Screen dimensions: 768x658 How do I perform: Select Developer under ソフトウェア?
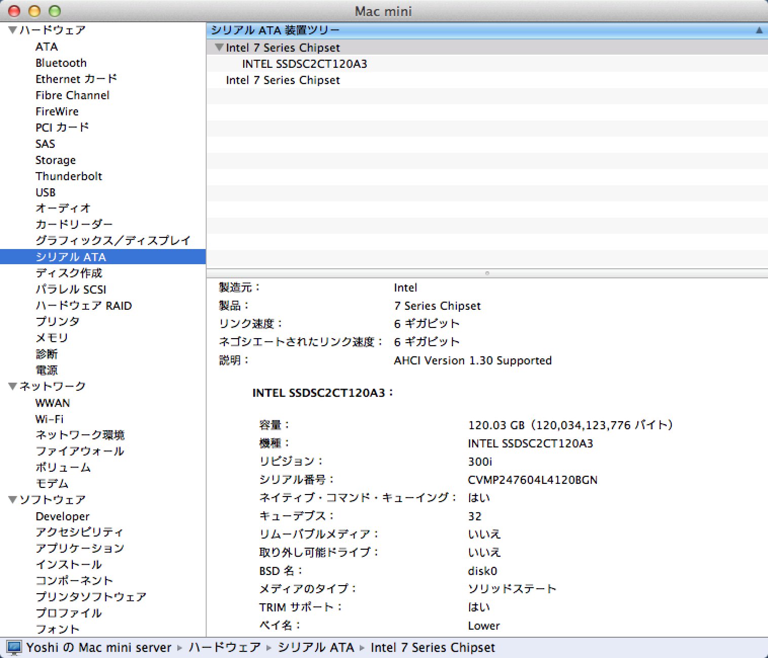point(63,516)
